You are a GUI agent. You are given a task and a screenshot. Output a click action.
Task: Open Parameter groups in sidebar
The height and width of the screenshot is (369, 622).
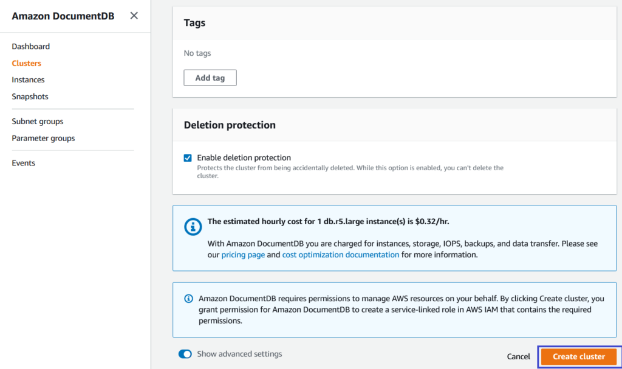coord(43,138)
